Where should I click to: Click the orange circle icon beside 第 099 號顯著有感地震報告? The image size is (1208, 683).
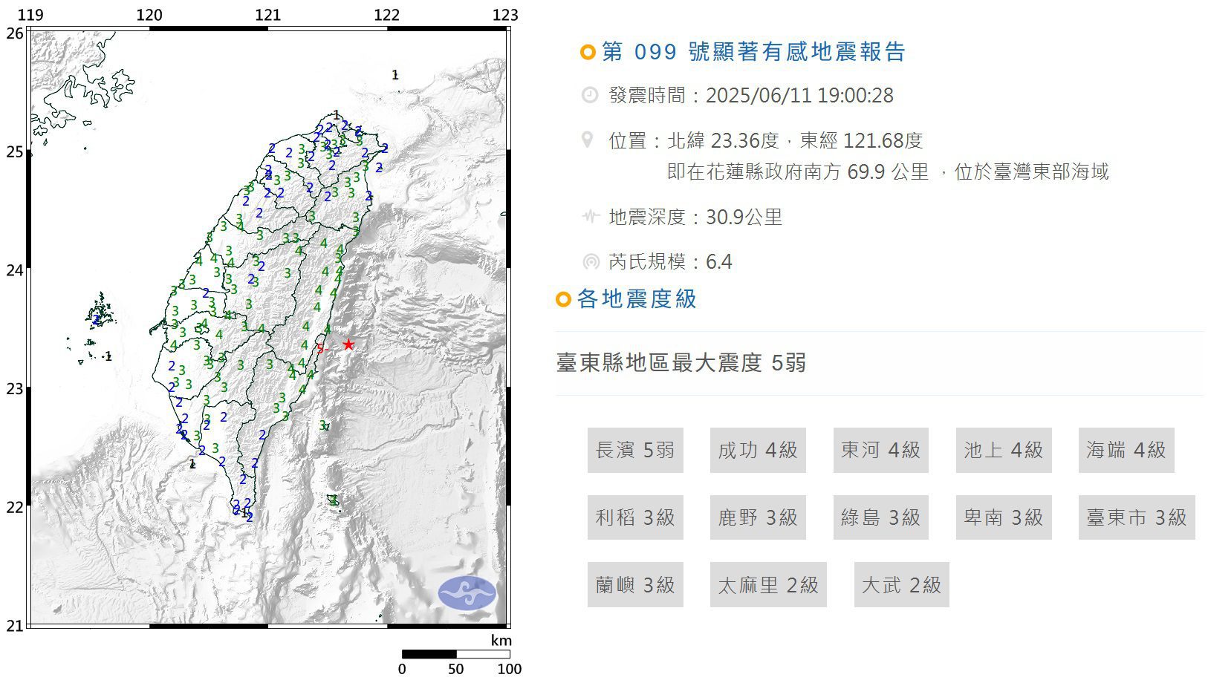pyautogui.click(x=588, y=52)
